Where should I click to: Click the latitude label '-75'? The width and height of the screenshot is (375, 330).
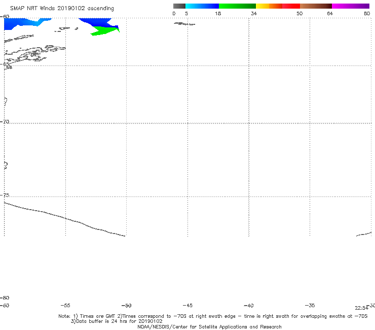pyautogui.click(x=5, y=195)
